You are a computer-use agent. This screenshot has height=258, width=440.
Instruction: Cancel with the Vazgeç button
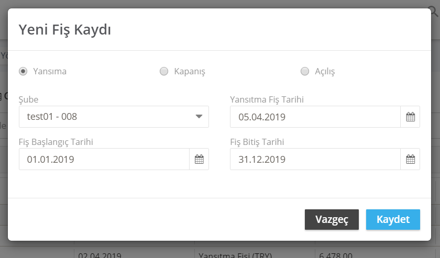[332, 219]
